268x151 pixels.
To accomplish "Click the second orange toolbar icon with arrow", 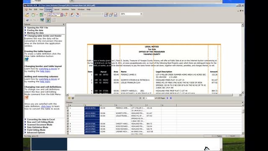I will point(77,15).
